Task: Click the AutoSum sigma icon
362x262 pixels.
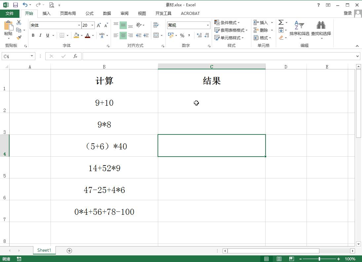Action: tap(281, 22)
